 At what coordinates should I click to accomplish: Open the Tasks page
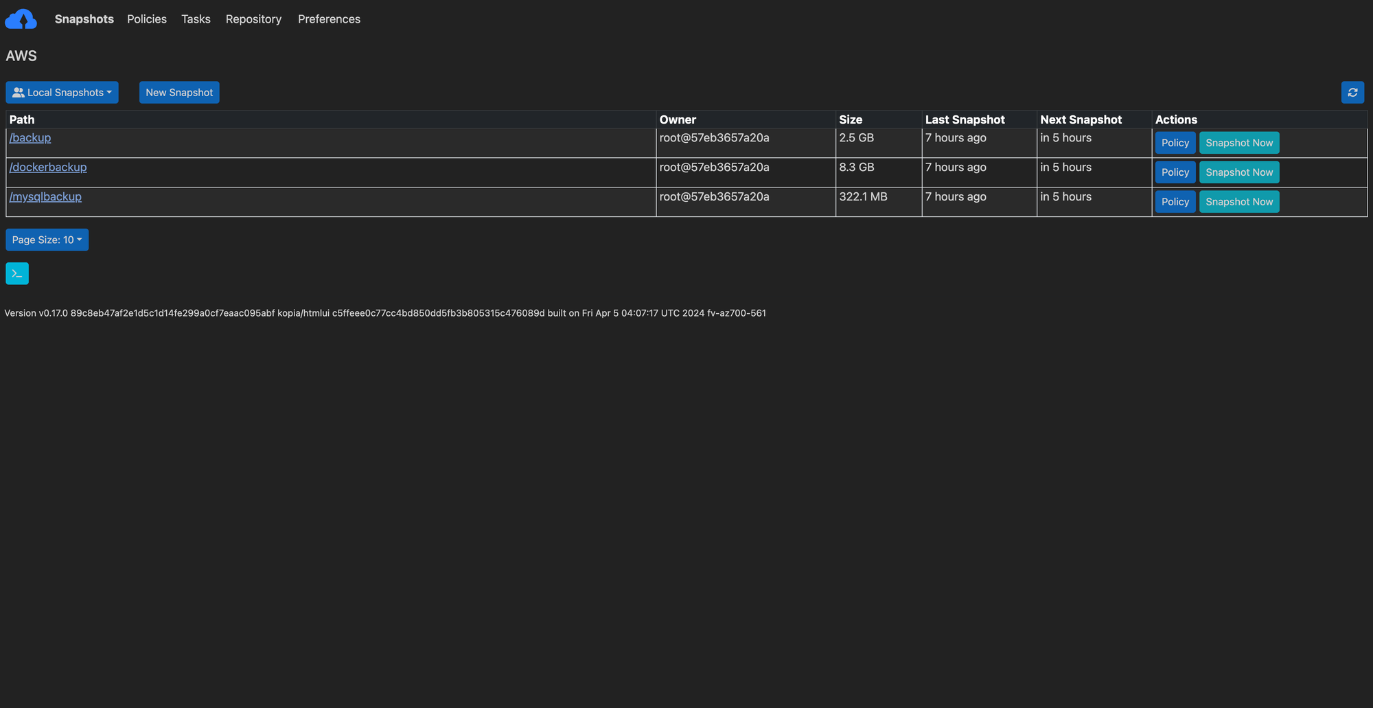[x=196, y=19]
